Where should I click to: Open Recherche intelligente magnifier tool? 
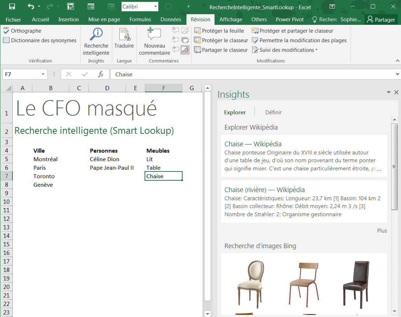[96, 35]
